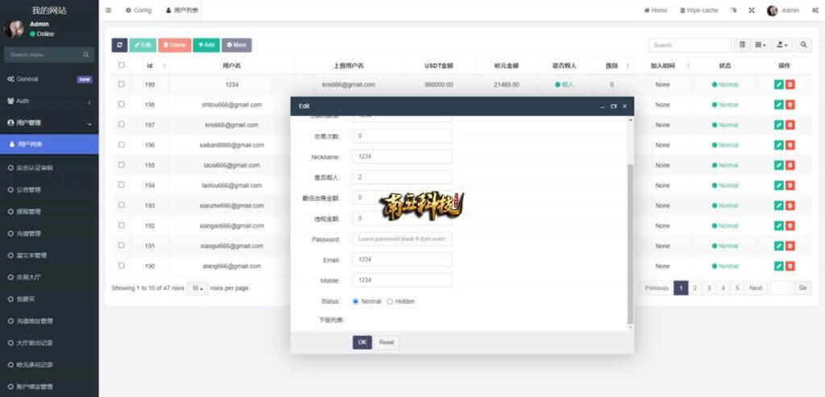This screenshot has height=397, width=825.
Task: Open the rows per page dropdown
Action: tap(197, 288)
